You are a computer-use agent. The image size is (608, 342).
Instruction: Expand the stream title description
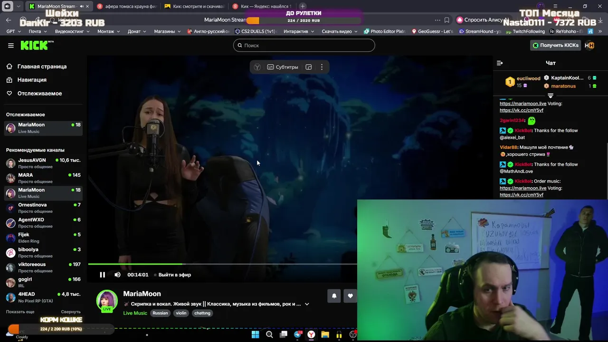(307, 304)
